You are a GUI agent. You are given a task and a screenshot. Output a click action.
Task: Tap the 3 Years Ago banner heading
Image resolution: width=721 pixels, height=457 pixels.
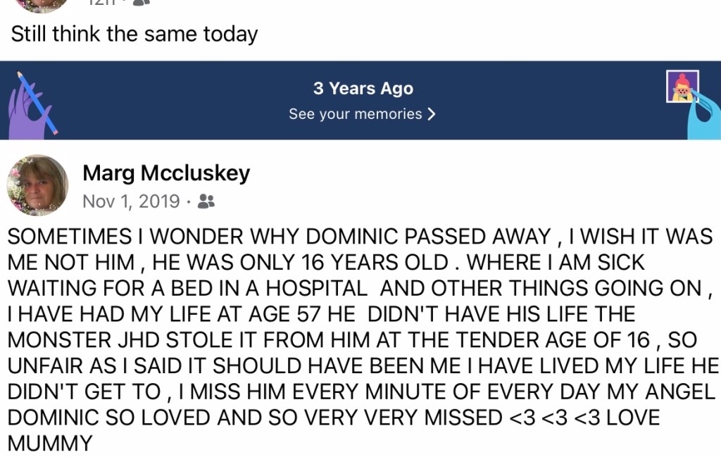[x=363, y=89]
